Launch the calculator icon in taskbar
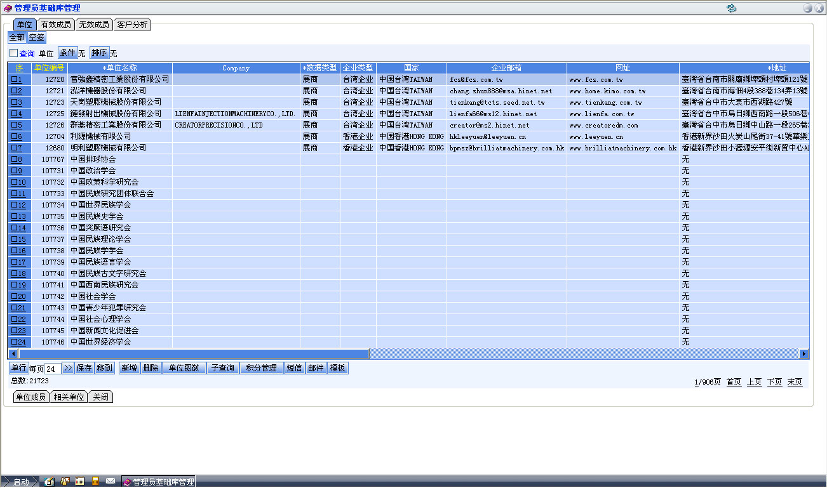The image size is (827, 488). point(95,482)
